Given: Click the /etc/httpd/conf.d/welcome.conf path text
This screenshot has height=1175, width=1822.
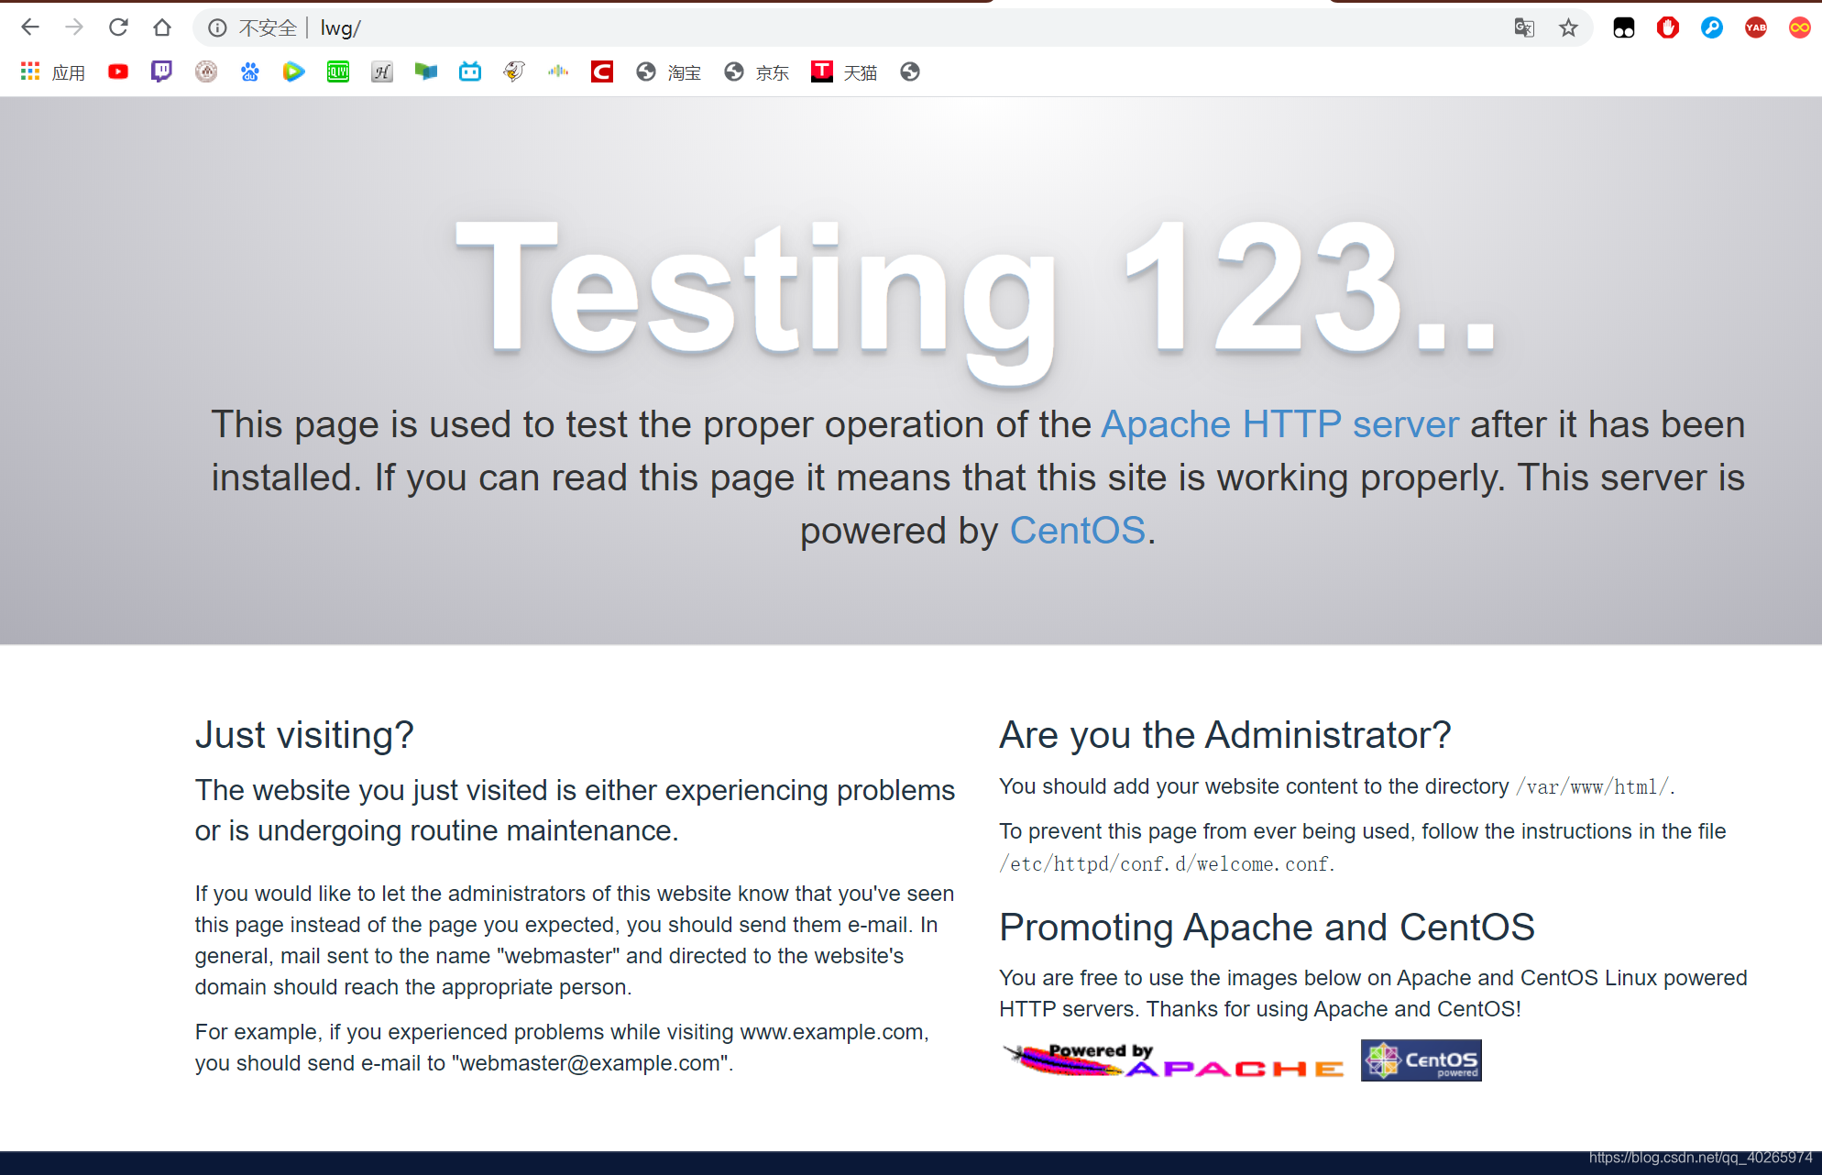Looking at the screenshot, I should pos(1166,864).
